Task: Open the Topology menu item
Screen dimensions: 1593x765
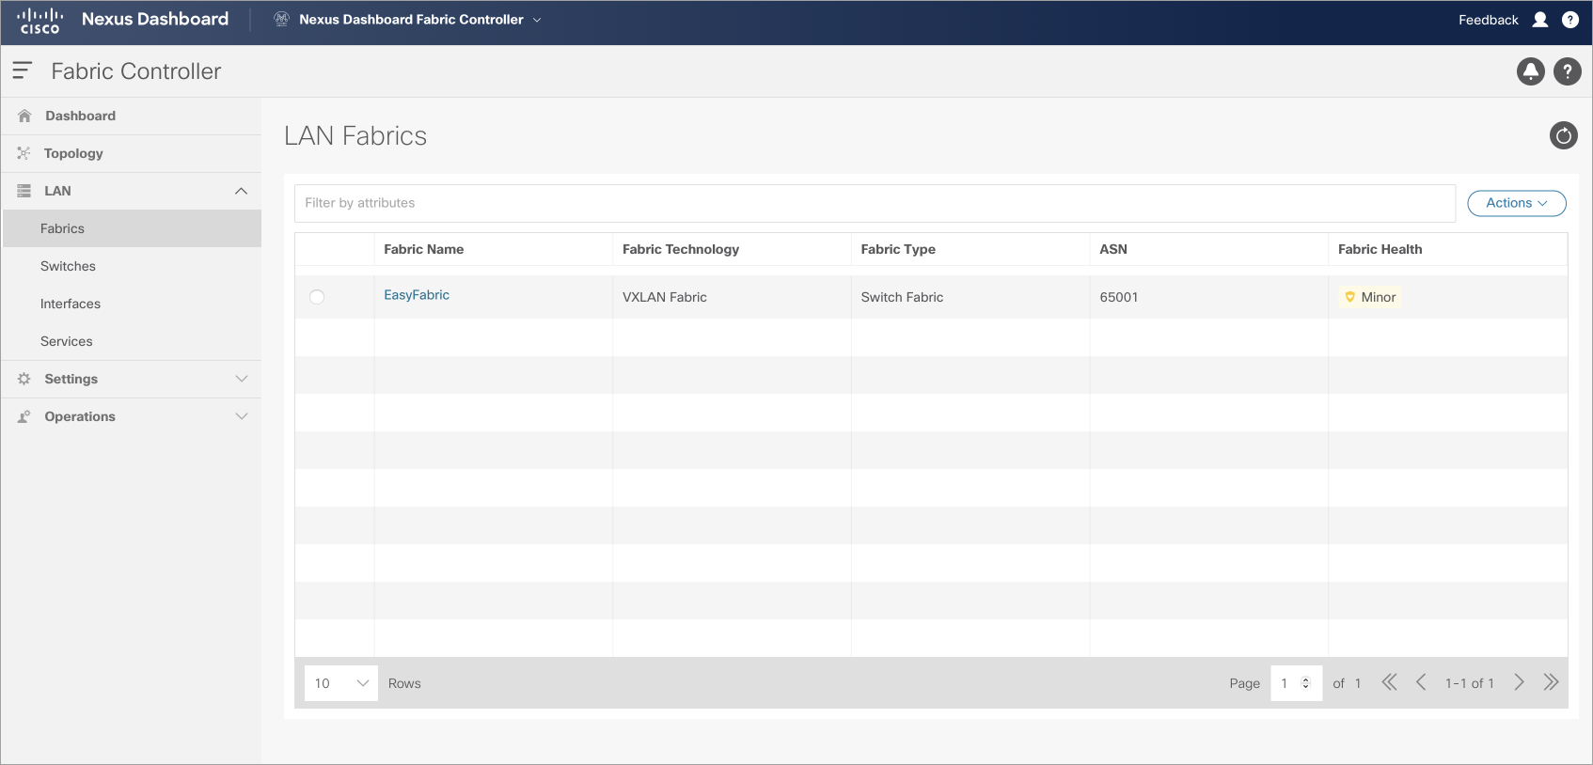Action: (132, 153)
